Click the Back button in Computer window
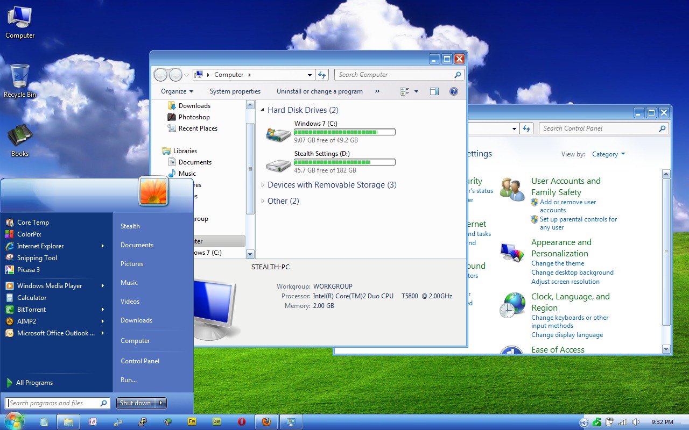Screen dimensions: 689x430 tap(161, 75)
